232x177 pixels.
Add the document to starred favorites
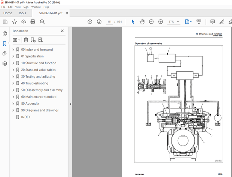point(14,22)
